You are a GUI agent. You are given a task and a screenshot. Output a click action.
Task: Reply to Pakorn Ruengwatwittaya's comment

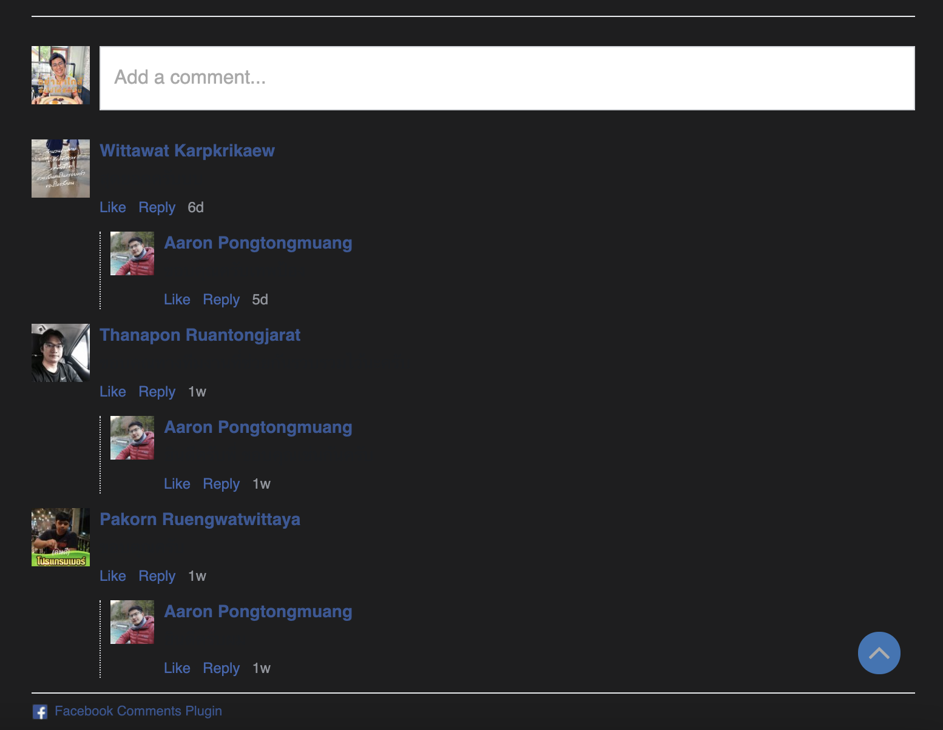click(x=157, y=576)
